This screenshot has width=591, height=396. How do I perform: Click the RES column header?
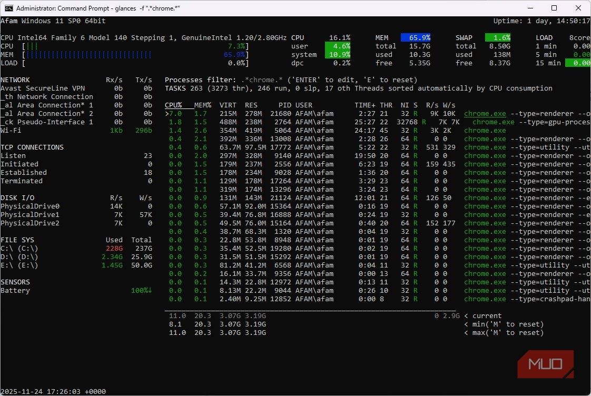[251, 105]
